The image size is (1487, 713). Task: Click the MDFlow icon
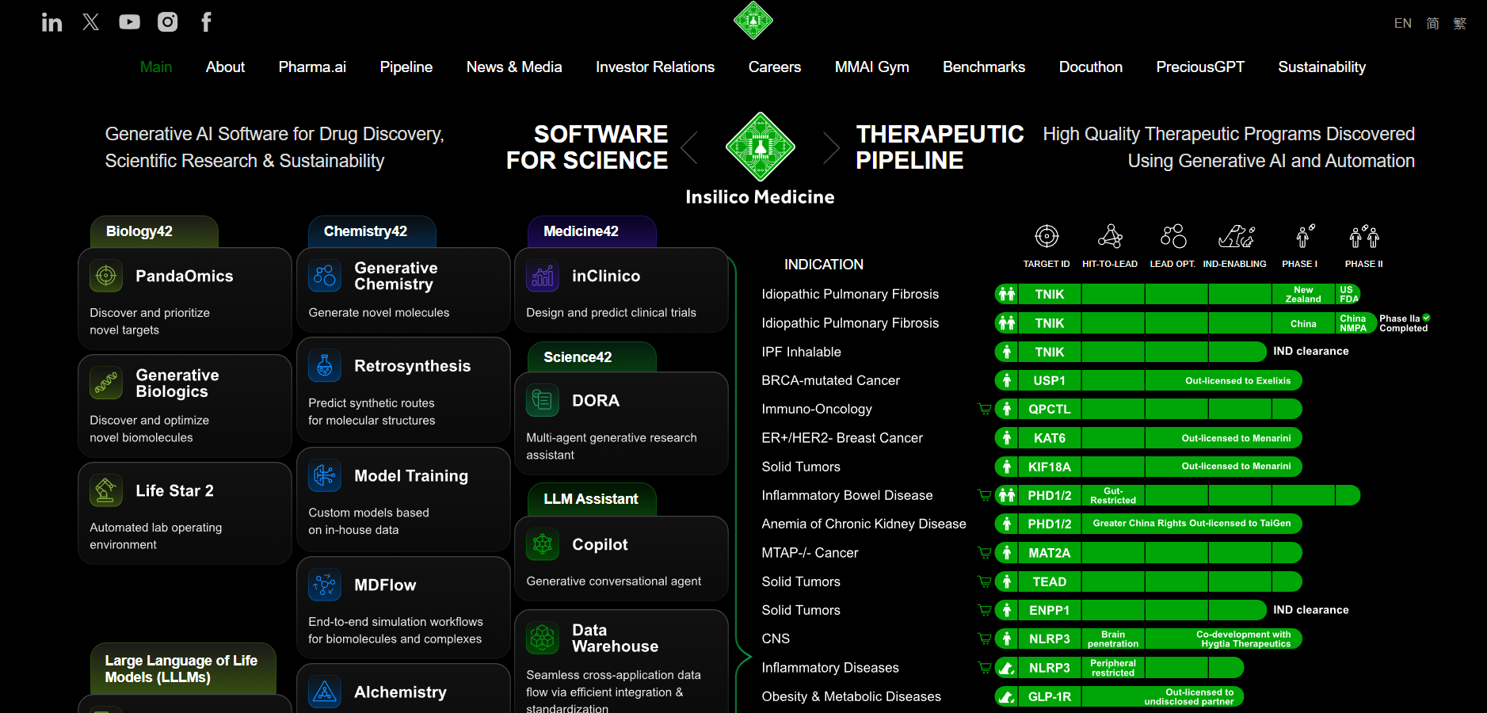click(x=325, y=585)
